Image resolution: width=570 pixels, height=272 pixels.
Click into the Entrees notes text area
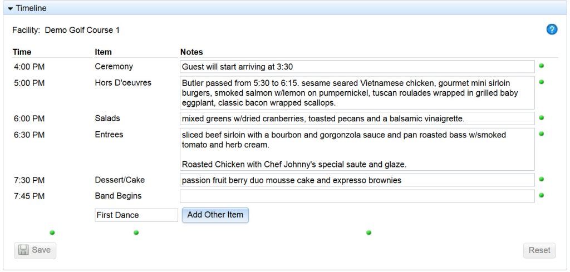(357, 149)
